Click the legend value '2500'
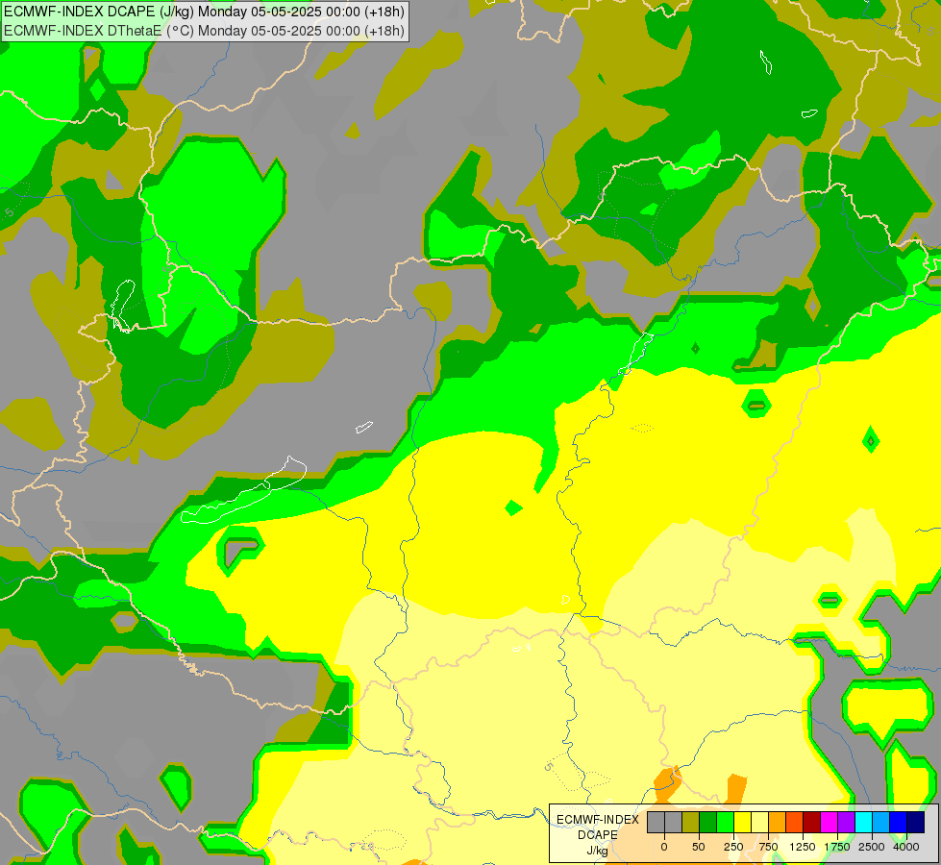This screenshot has width=941, height=865. coord(872,847)
